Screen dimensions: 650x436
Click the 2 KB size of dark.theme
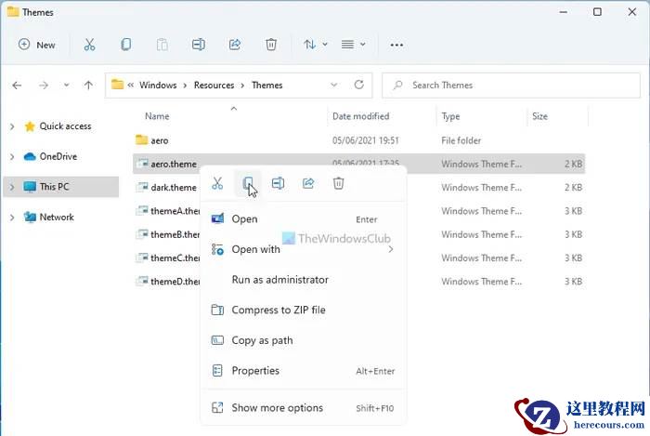[x=573, y=188]
